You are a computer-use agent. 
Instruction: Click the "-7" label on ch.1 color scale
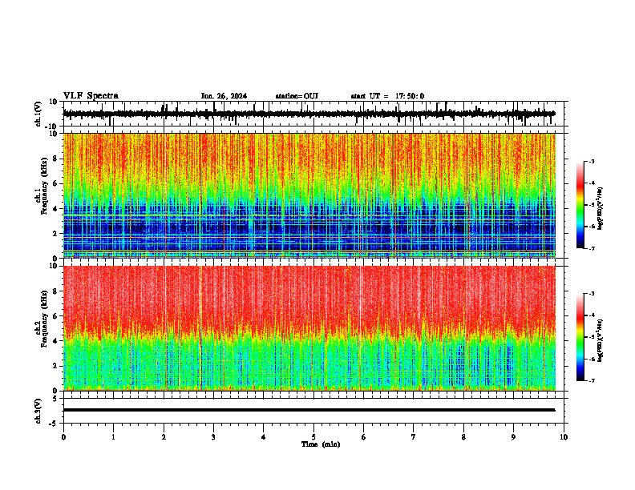tap(592, 248)
